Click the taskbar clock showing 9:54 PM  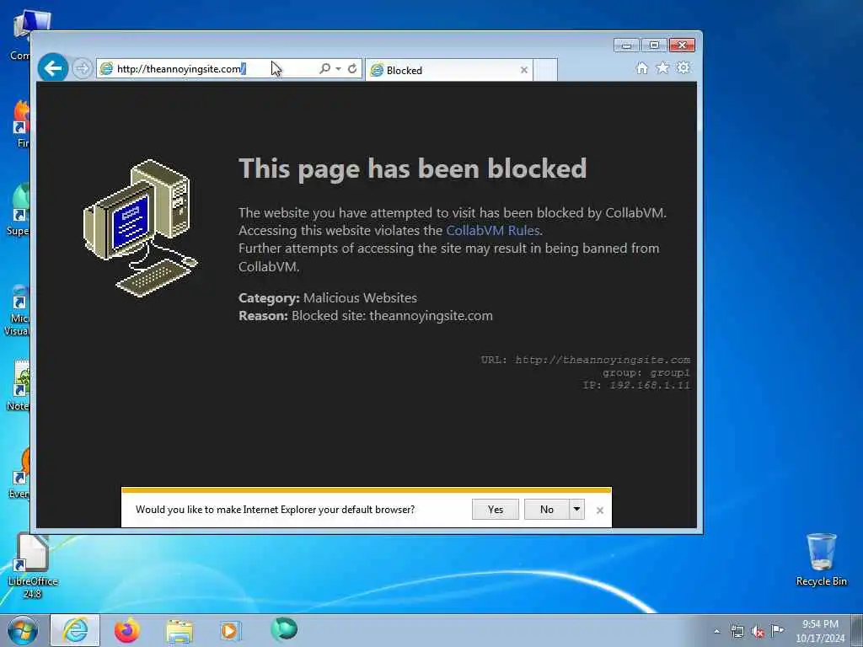click(820, 631)
